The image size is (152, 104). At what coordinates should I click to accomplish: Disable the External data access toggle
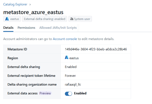(69, 93)
